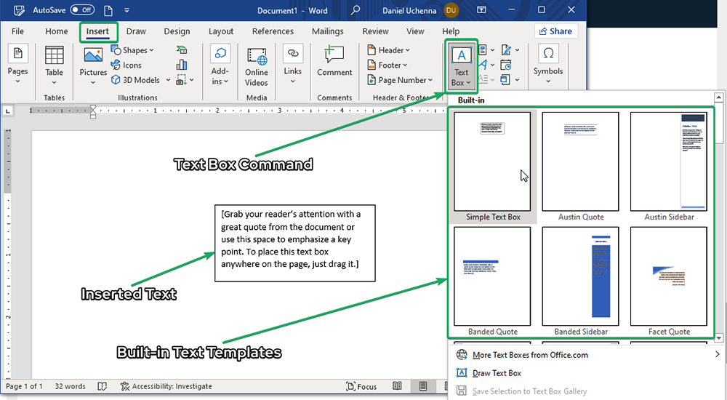Toggle the AutoSave switch
727x400 pixels.
tap(82, 10)
